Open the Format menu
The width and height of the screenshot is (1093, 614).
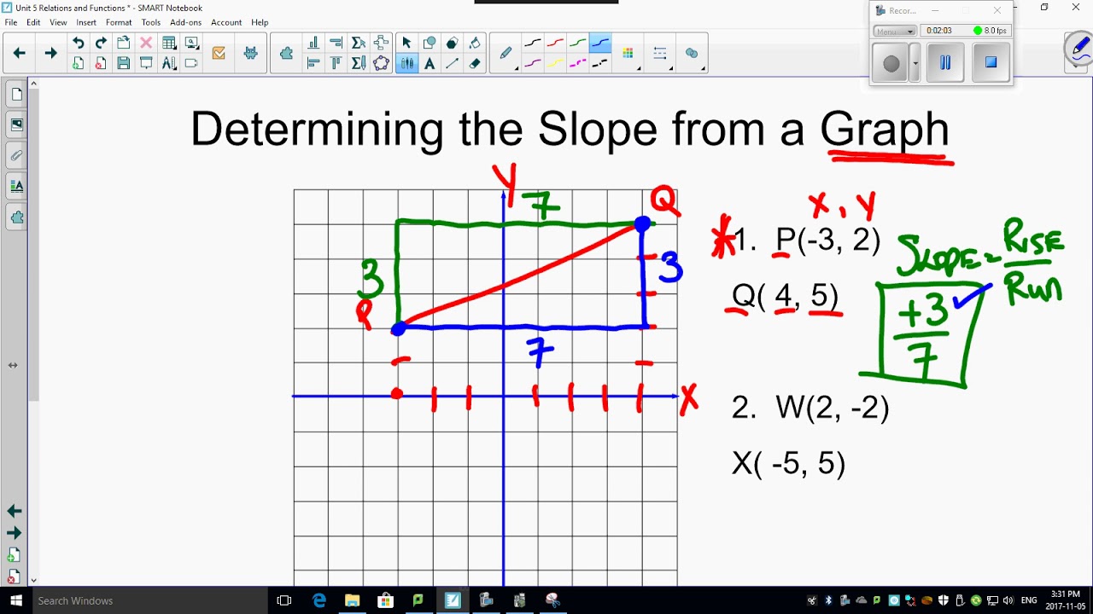tap(119, 22)
